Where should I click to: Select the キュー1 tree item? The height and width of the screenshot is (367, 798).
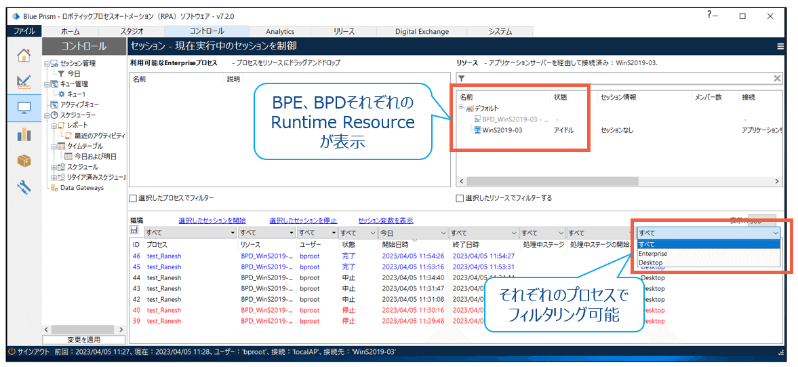click(77, 94)
